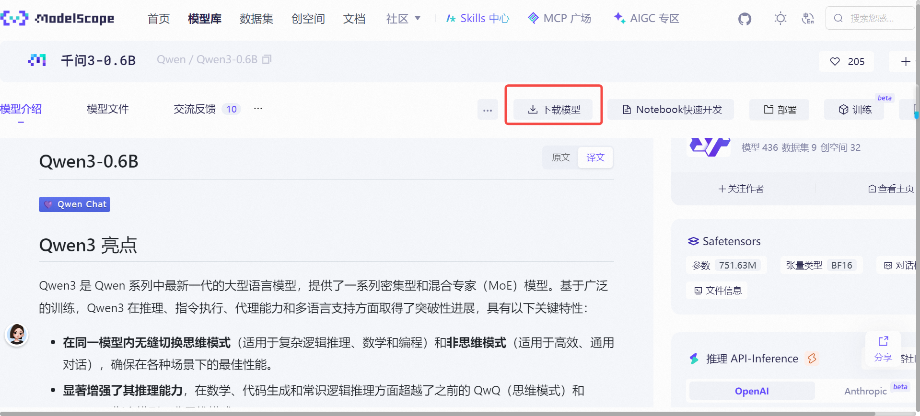Switch to the 模型介绍 tab

tap(21, 109)
